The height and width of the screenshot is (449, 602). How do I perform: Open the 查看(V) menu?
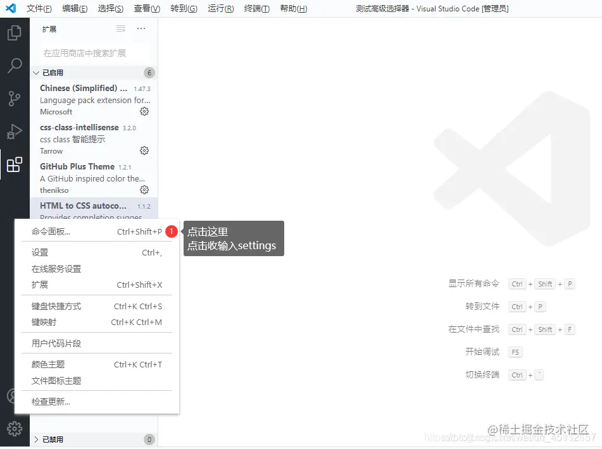coord(147,8)
